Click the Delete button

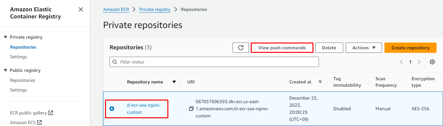pyautogui.click(x=329, y=48)
